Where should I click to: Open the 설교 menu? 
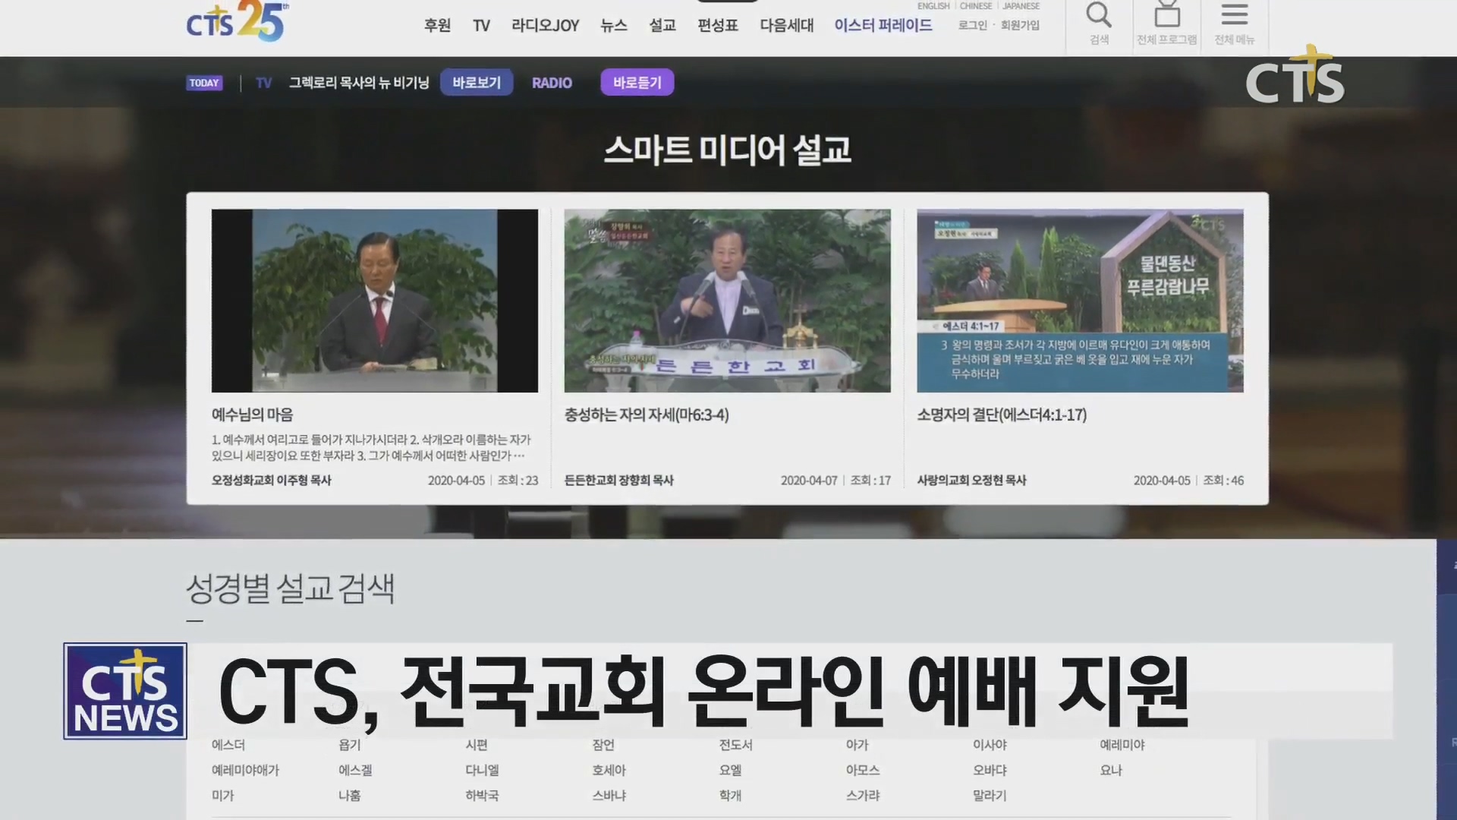662,25
